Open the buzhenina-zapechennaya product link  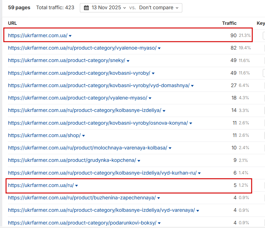82,197
